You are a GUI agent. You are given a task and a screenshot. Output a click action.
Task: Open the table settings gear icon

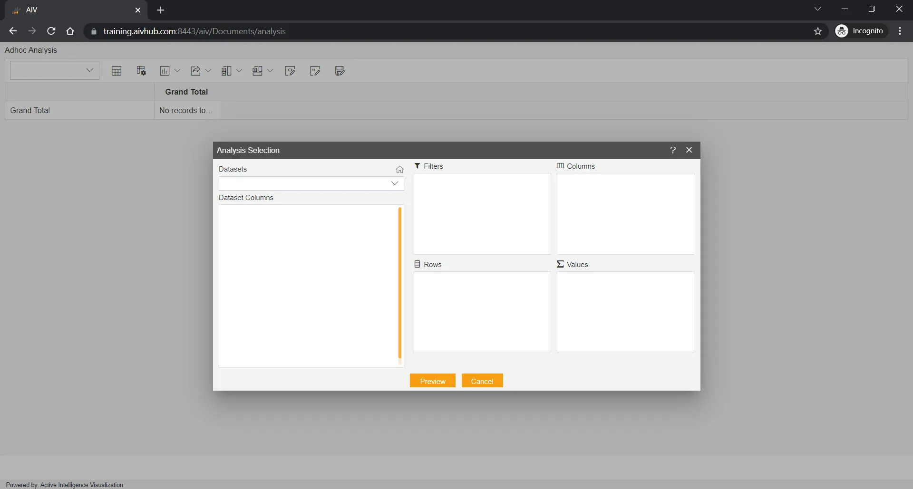pos(141,71)
